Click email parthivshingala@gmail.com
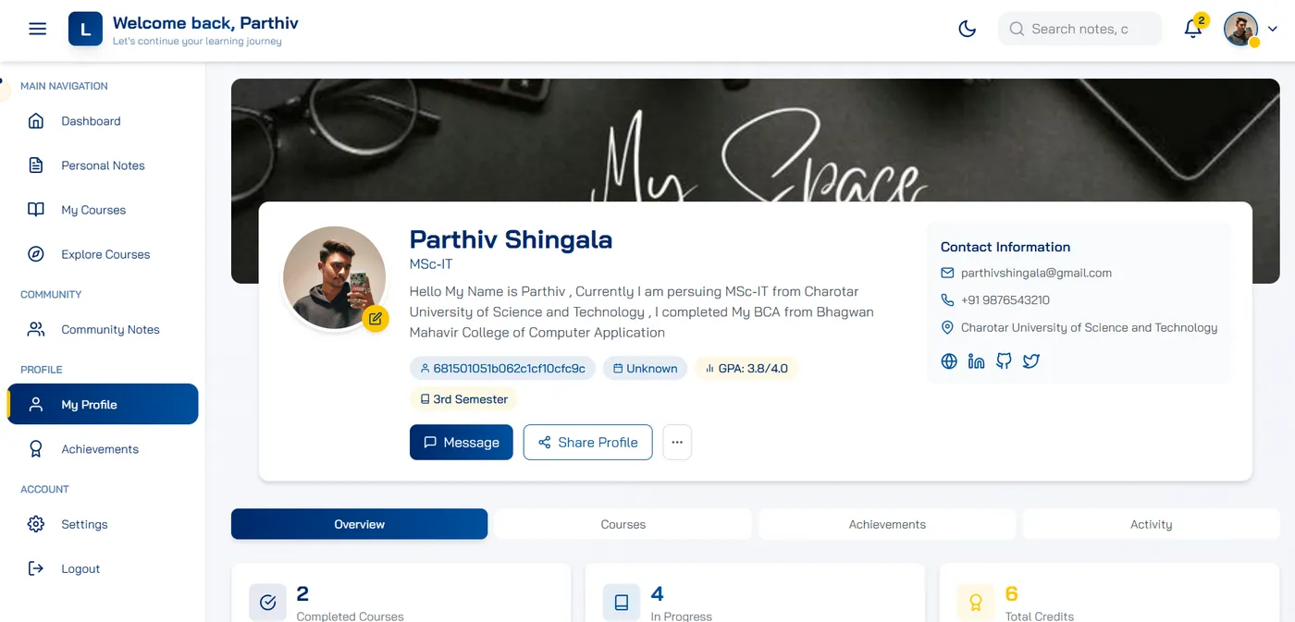The width and height of the screenshot is (1295, 622). (x=1036, y=273)
